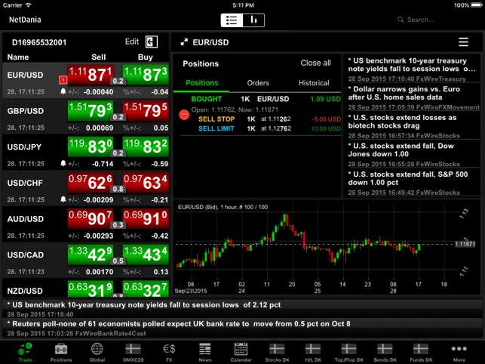
Task: Click the red position badge on EUR/USD
Action: coord(63,80)
